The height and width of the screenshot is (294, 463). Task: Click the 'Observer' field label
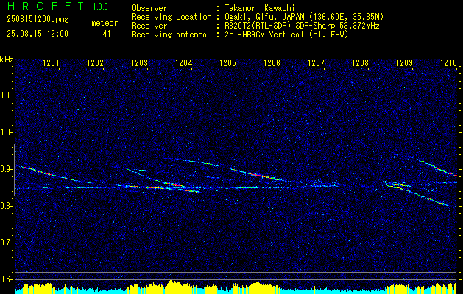click(149, 8)
